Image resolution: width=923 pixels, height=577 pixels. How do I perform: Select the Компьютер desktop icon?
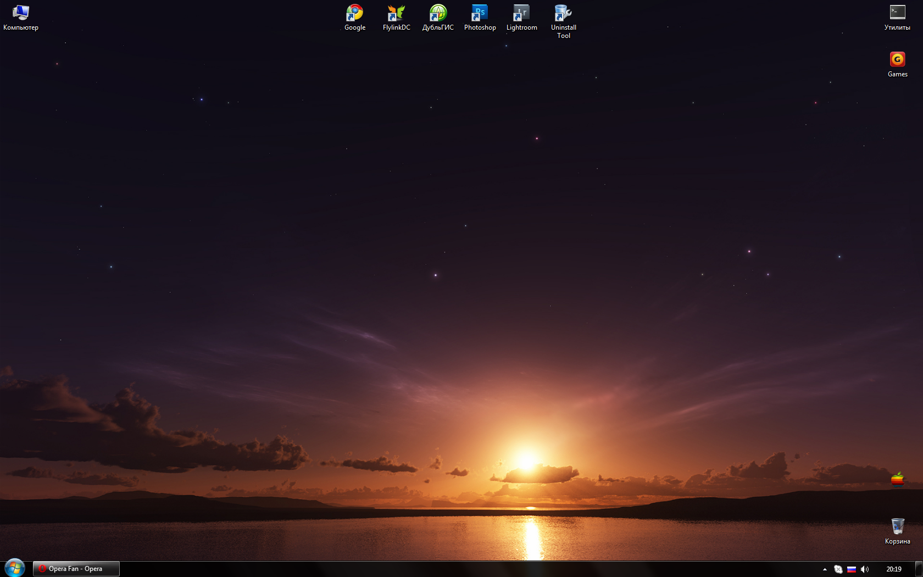21,18
